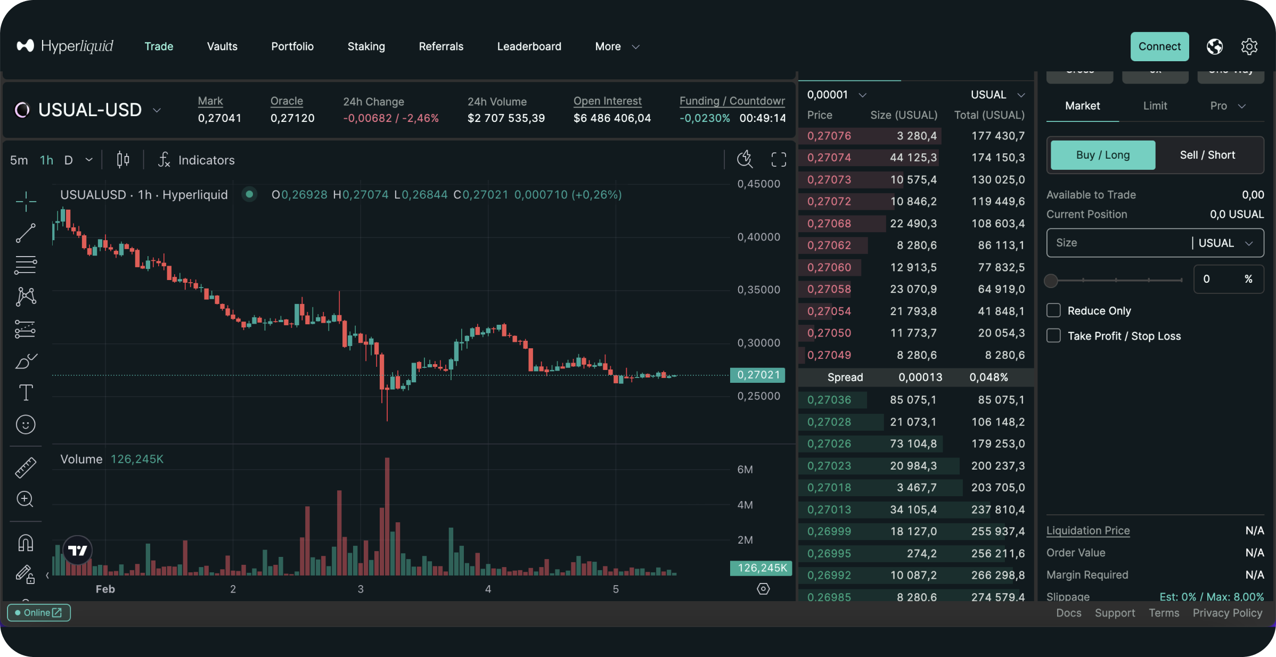1276x657 pixels.
Task: Open the Support footer link
Action: click(1115, 613)
